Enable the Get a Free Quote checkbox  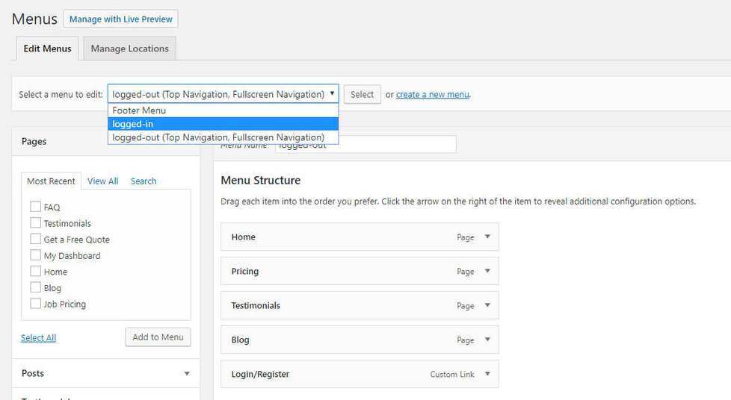click(x=35, y=239)
